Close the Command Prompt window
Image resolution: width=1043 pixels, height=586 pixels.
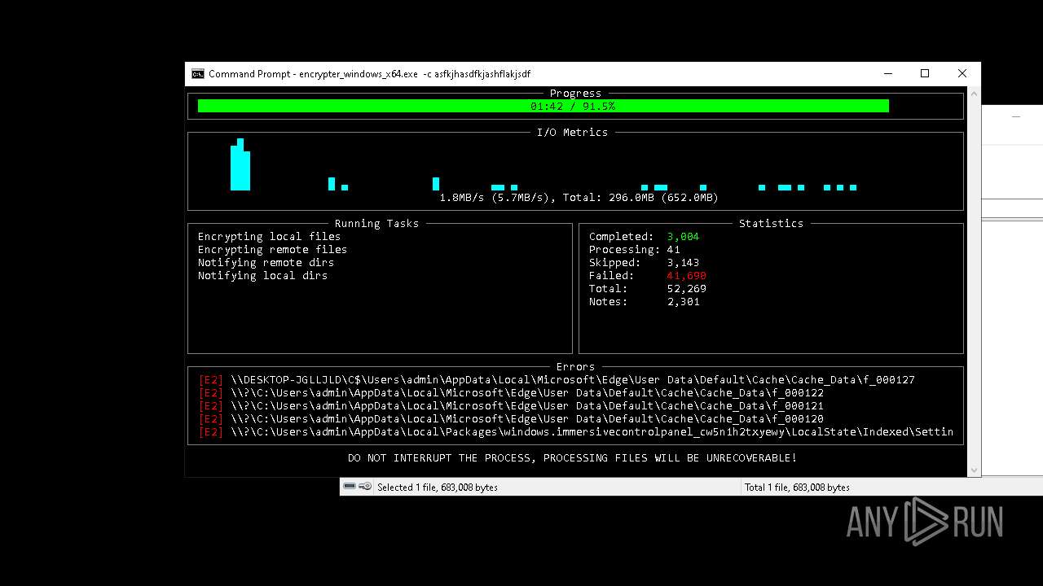(962, 74)
